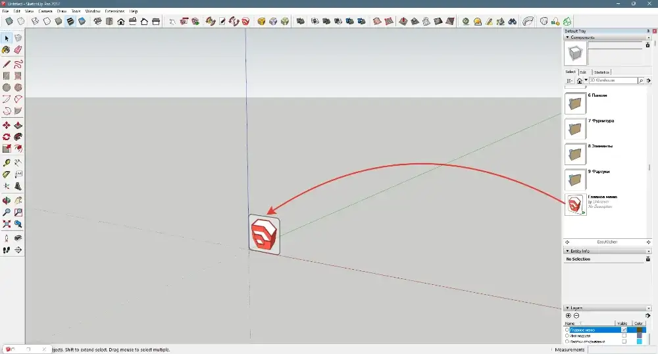Check Visible box of third layer row
The image size is (658, 354).
tap(624, 341)
